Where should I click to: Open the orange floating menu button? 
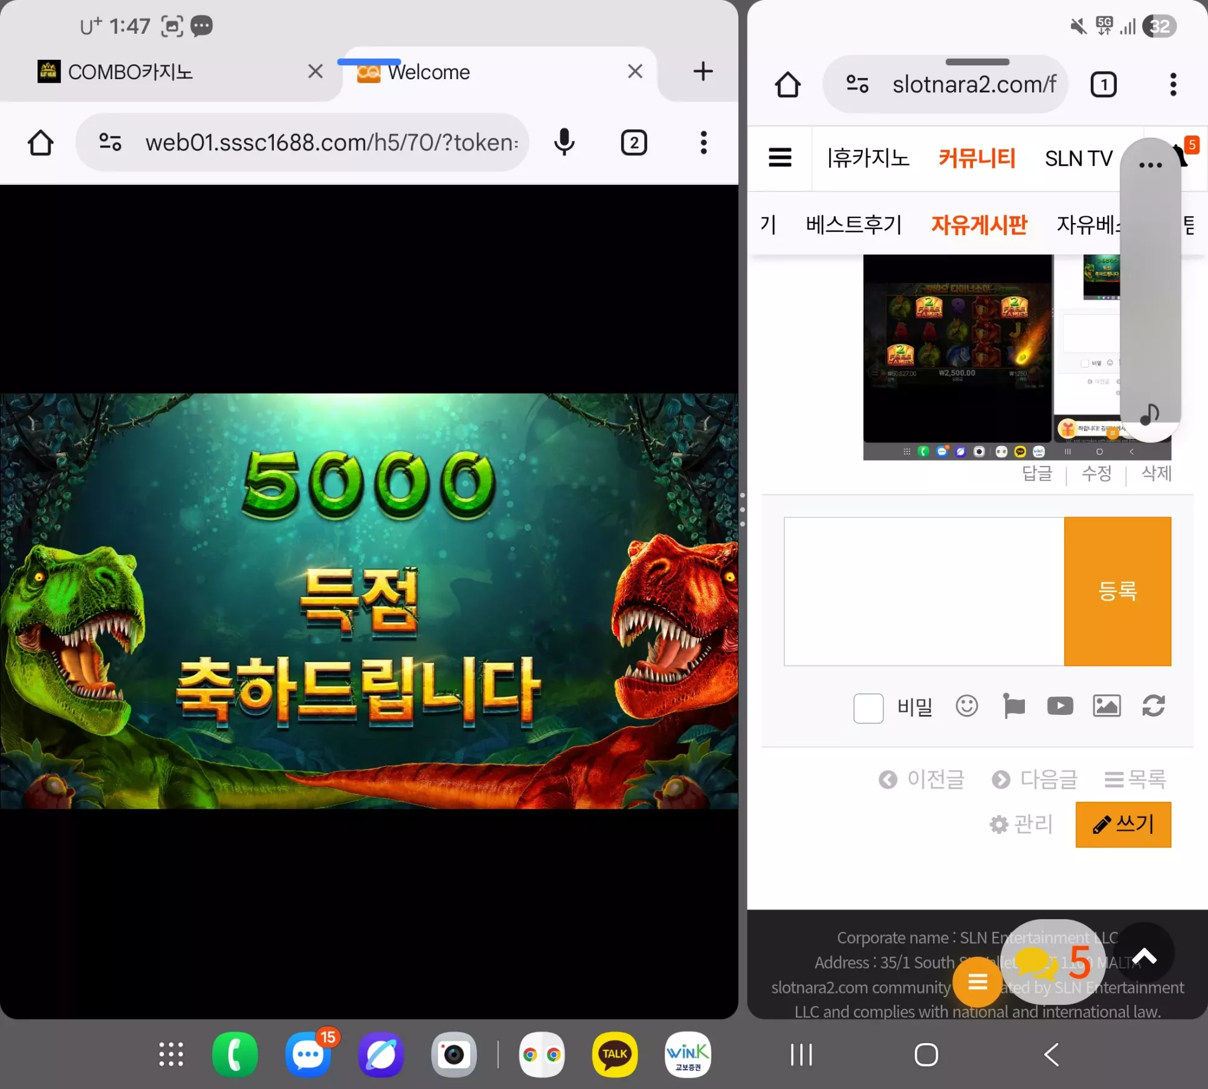point(977,982)
